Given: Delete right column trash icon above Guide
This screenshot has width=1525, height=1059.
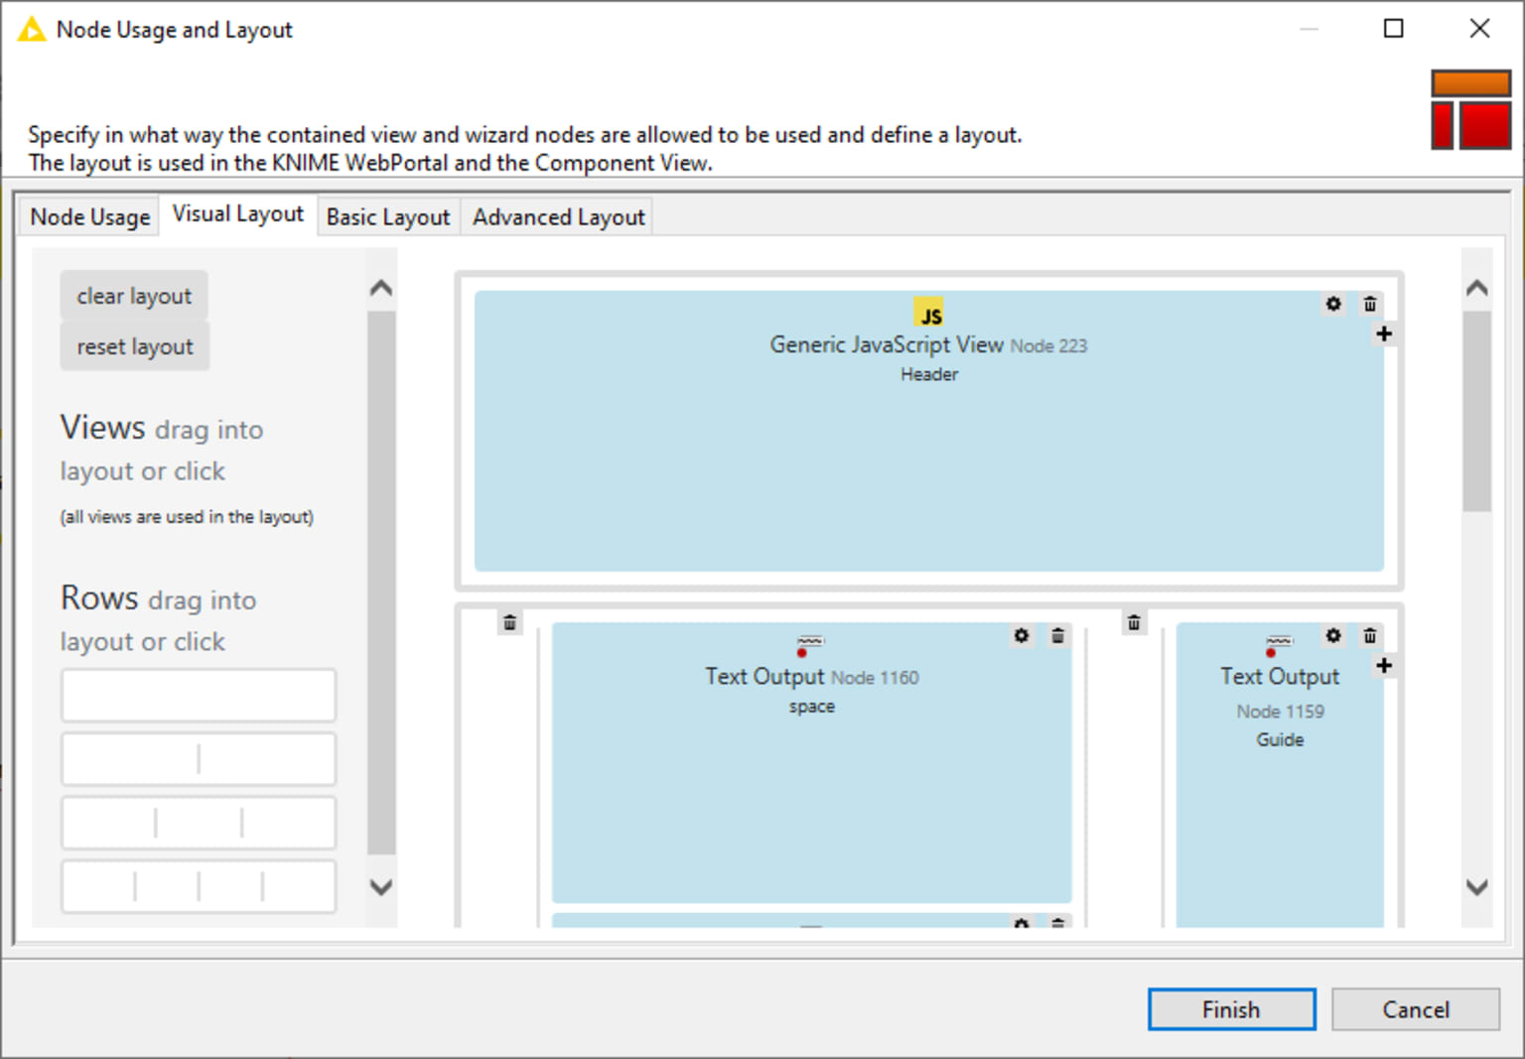Looking at the screenshot, I should 1134,622.
